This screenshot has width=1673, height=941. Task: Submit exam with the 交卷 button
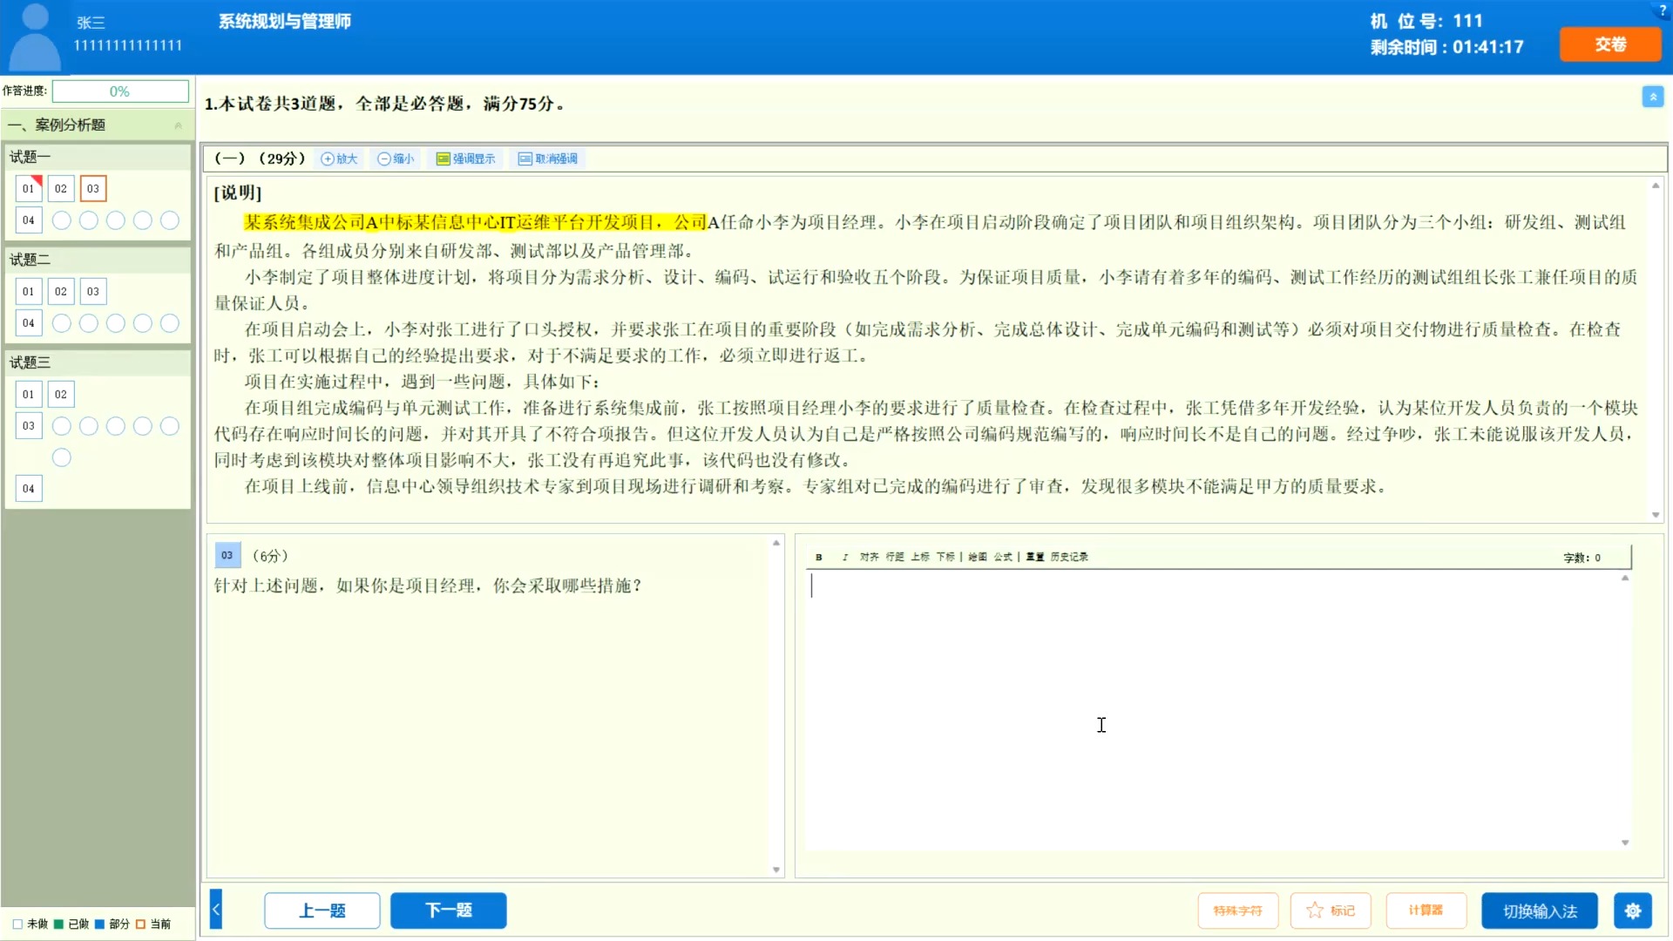click(1610, 44)
